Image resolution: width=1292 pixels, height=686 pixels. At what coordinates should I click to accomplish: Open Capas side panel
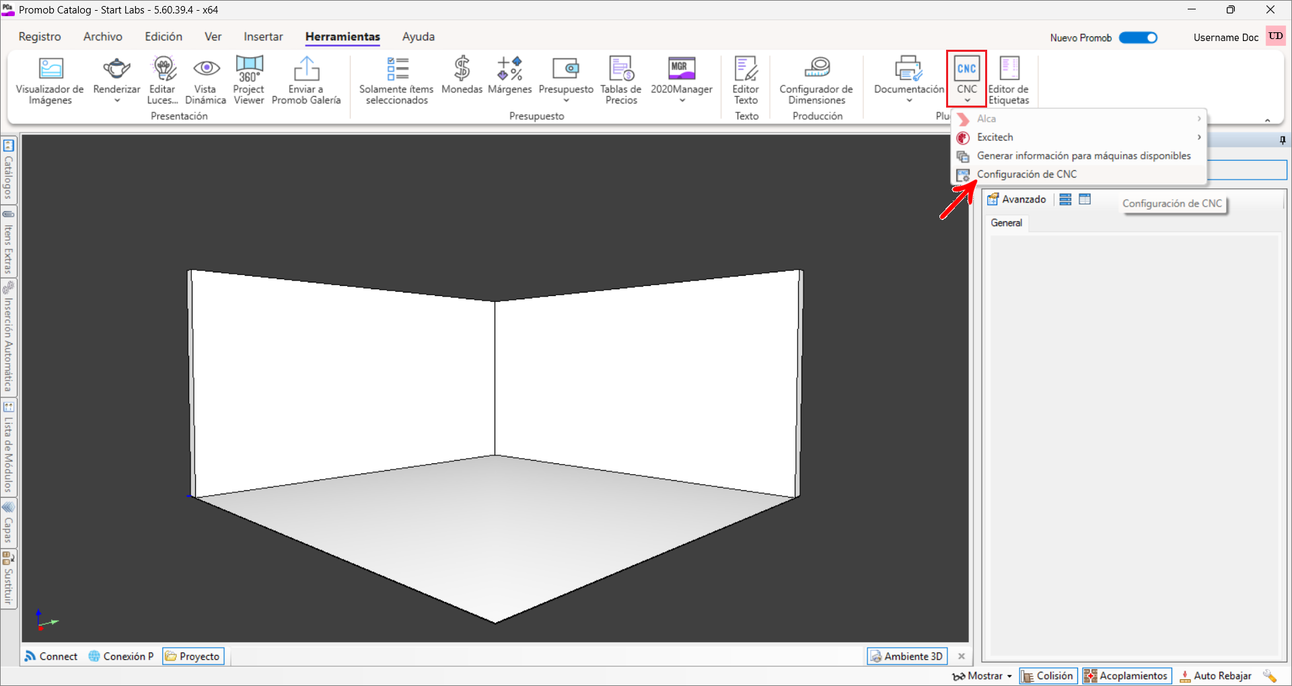(9, 523)
